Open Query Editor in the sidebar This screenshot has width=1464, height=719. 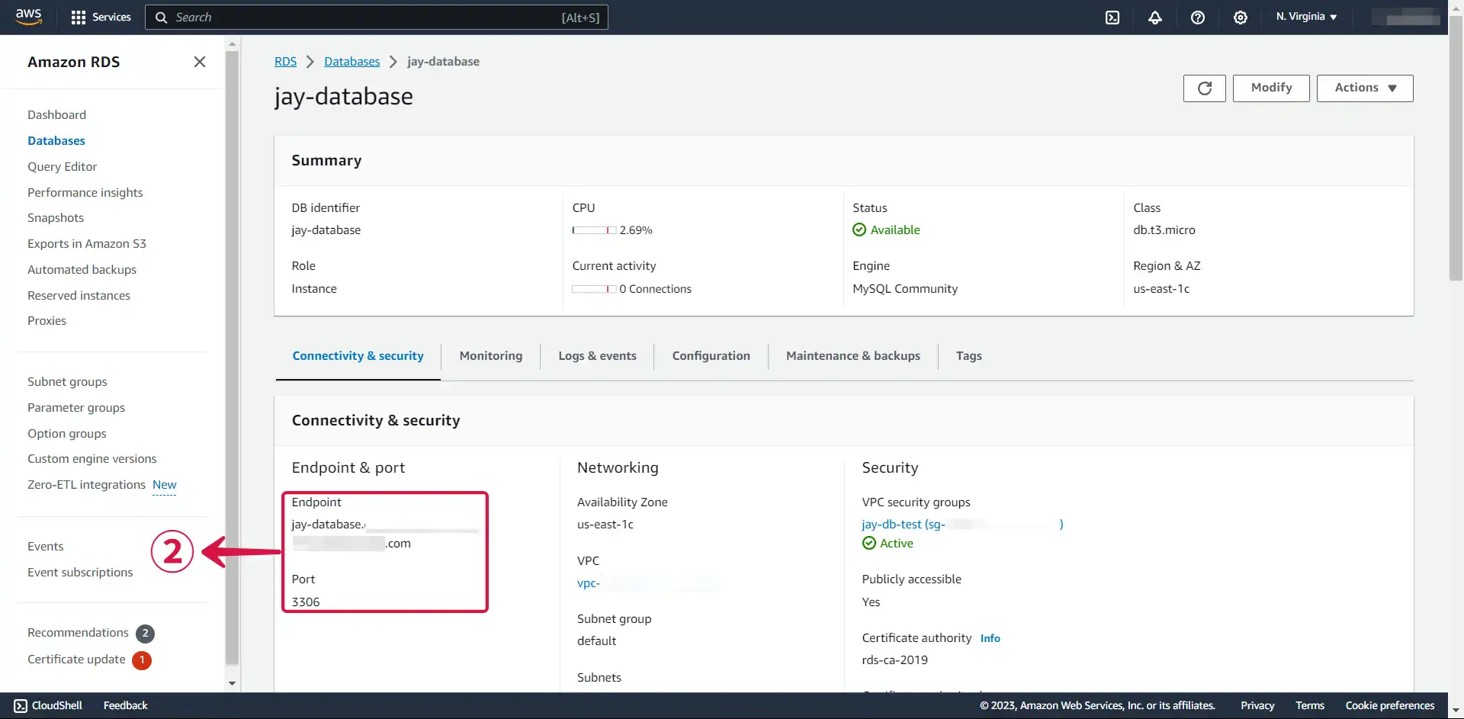tap(63, 167)
